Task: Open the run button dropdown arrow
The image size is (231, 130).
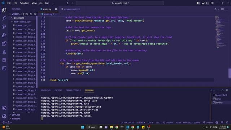Action: 218,9
